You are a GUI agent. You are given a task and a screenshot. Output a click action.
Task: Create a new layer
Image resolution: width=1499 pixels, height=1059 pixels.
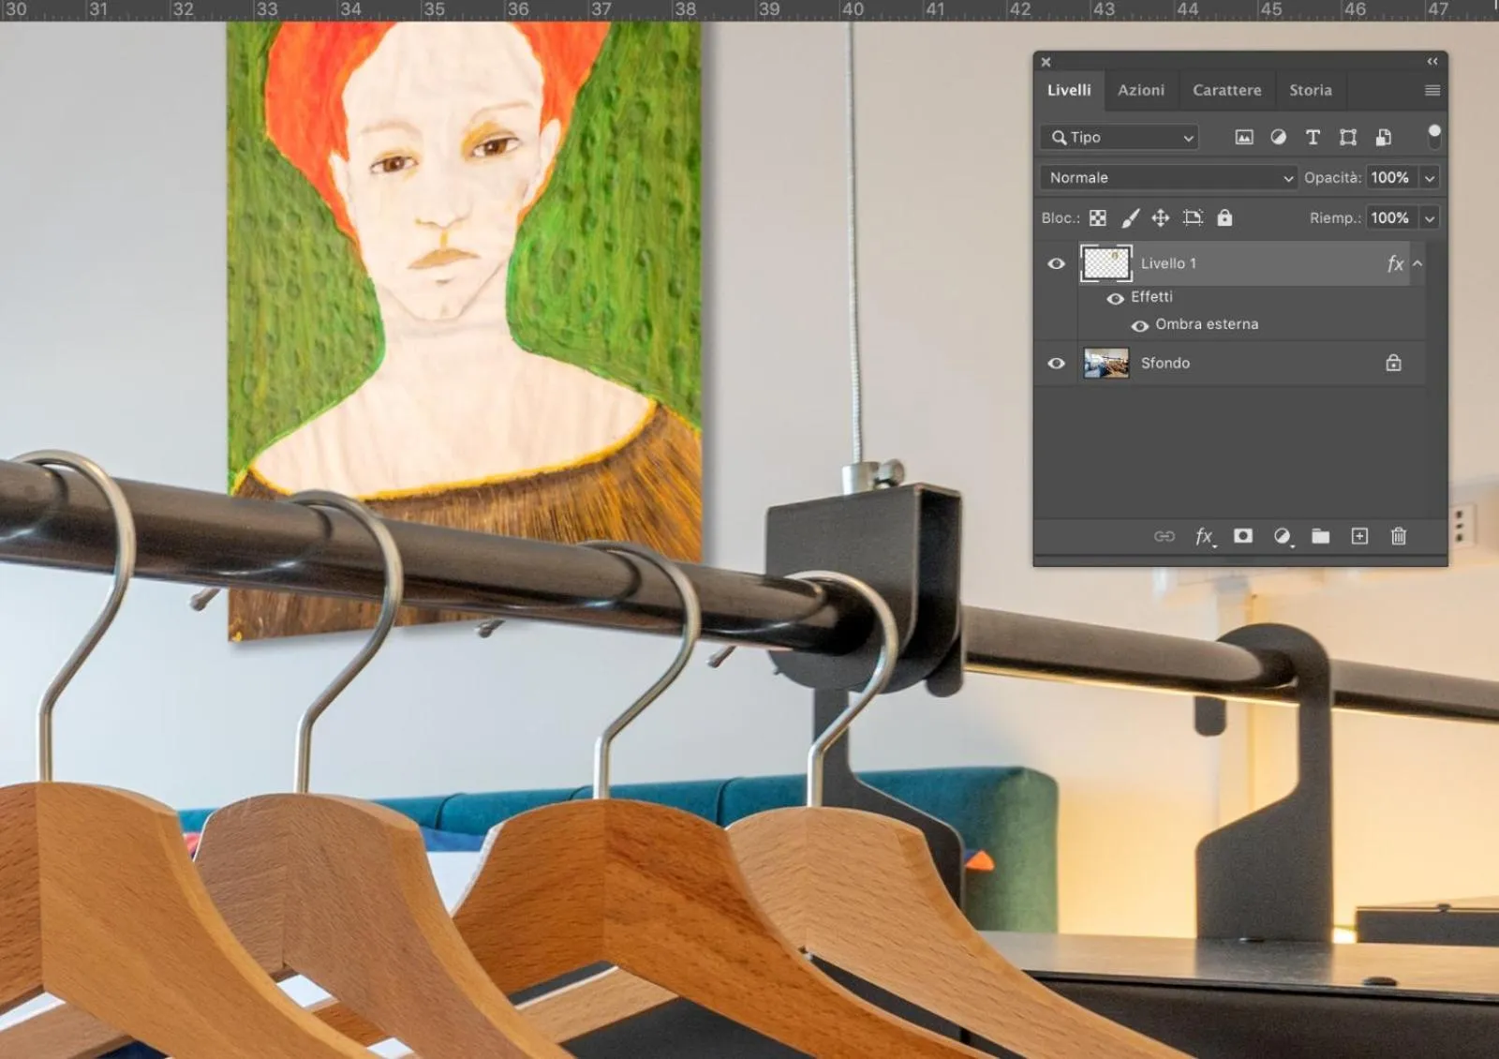tap(1359, 536)
